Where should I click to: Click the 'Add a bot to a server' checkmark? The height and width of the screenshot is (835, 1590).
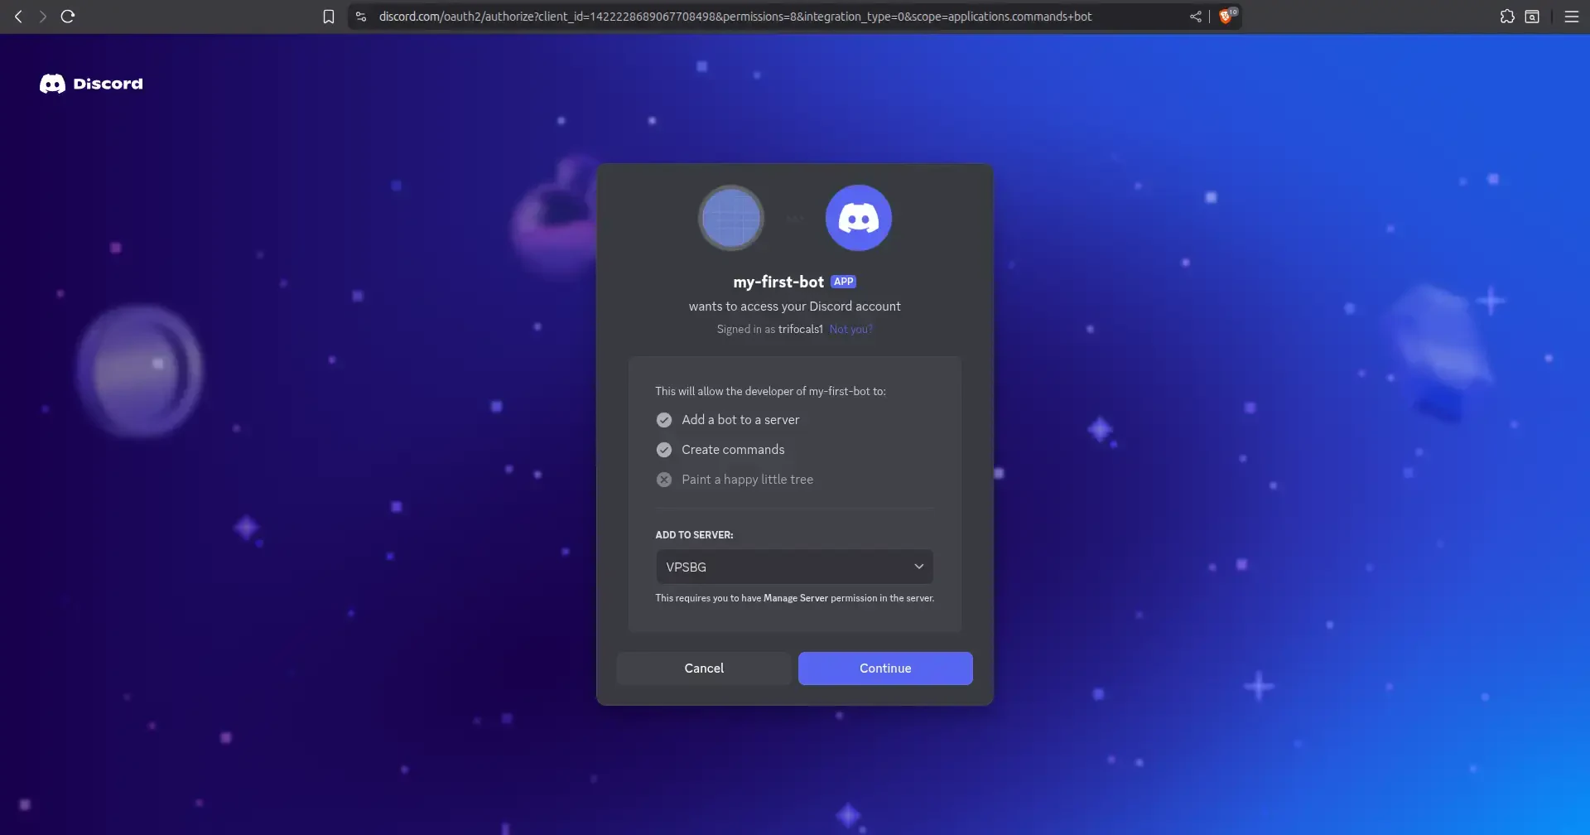(664, 420)
